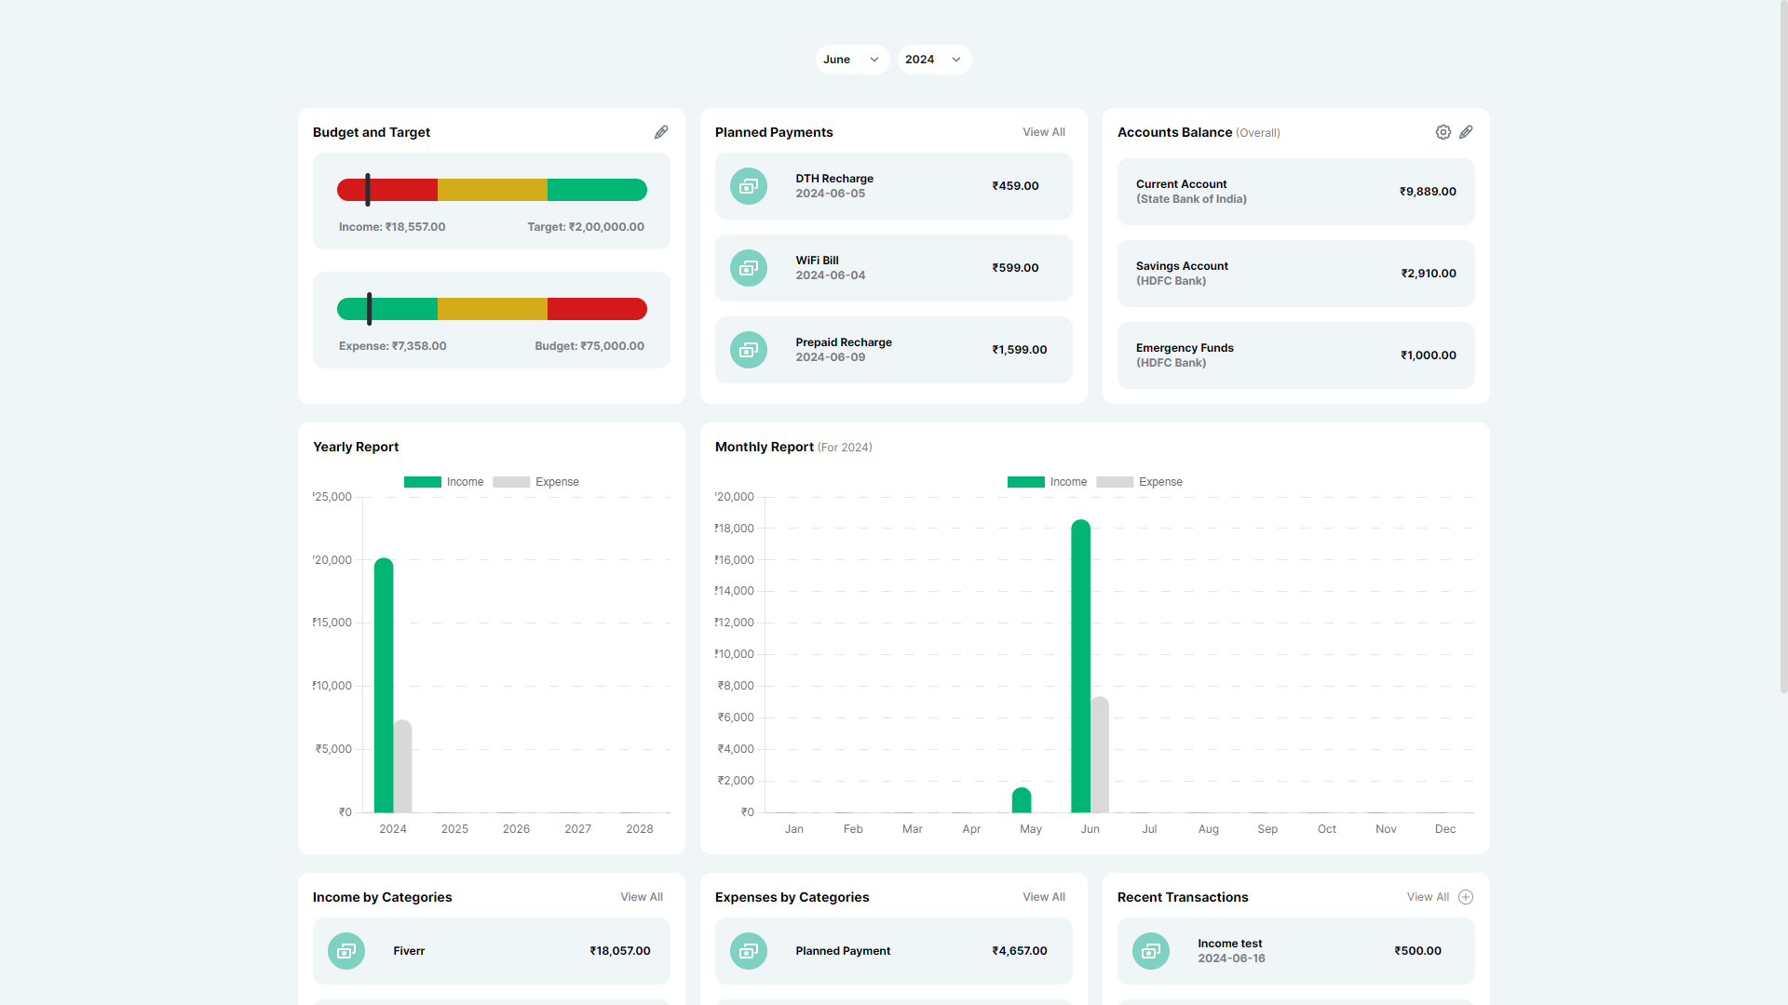Click Target ₹2,00,000.00 label

click(586, 227)
